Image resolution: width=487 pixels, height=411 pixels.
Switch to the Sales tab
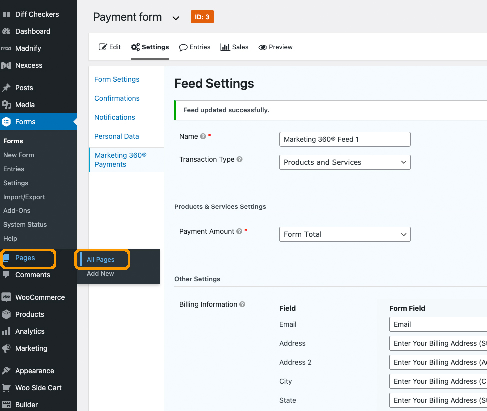(234, 47)
